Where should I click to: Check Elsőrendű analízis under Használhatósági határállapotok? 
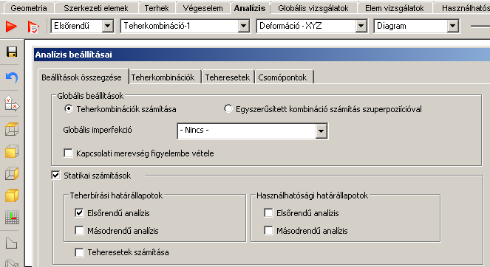[x=268, y=213]
